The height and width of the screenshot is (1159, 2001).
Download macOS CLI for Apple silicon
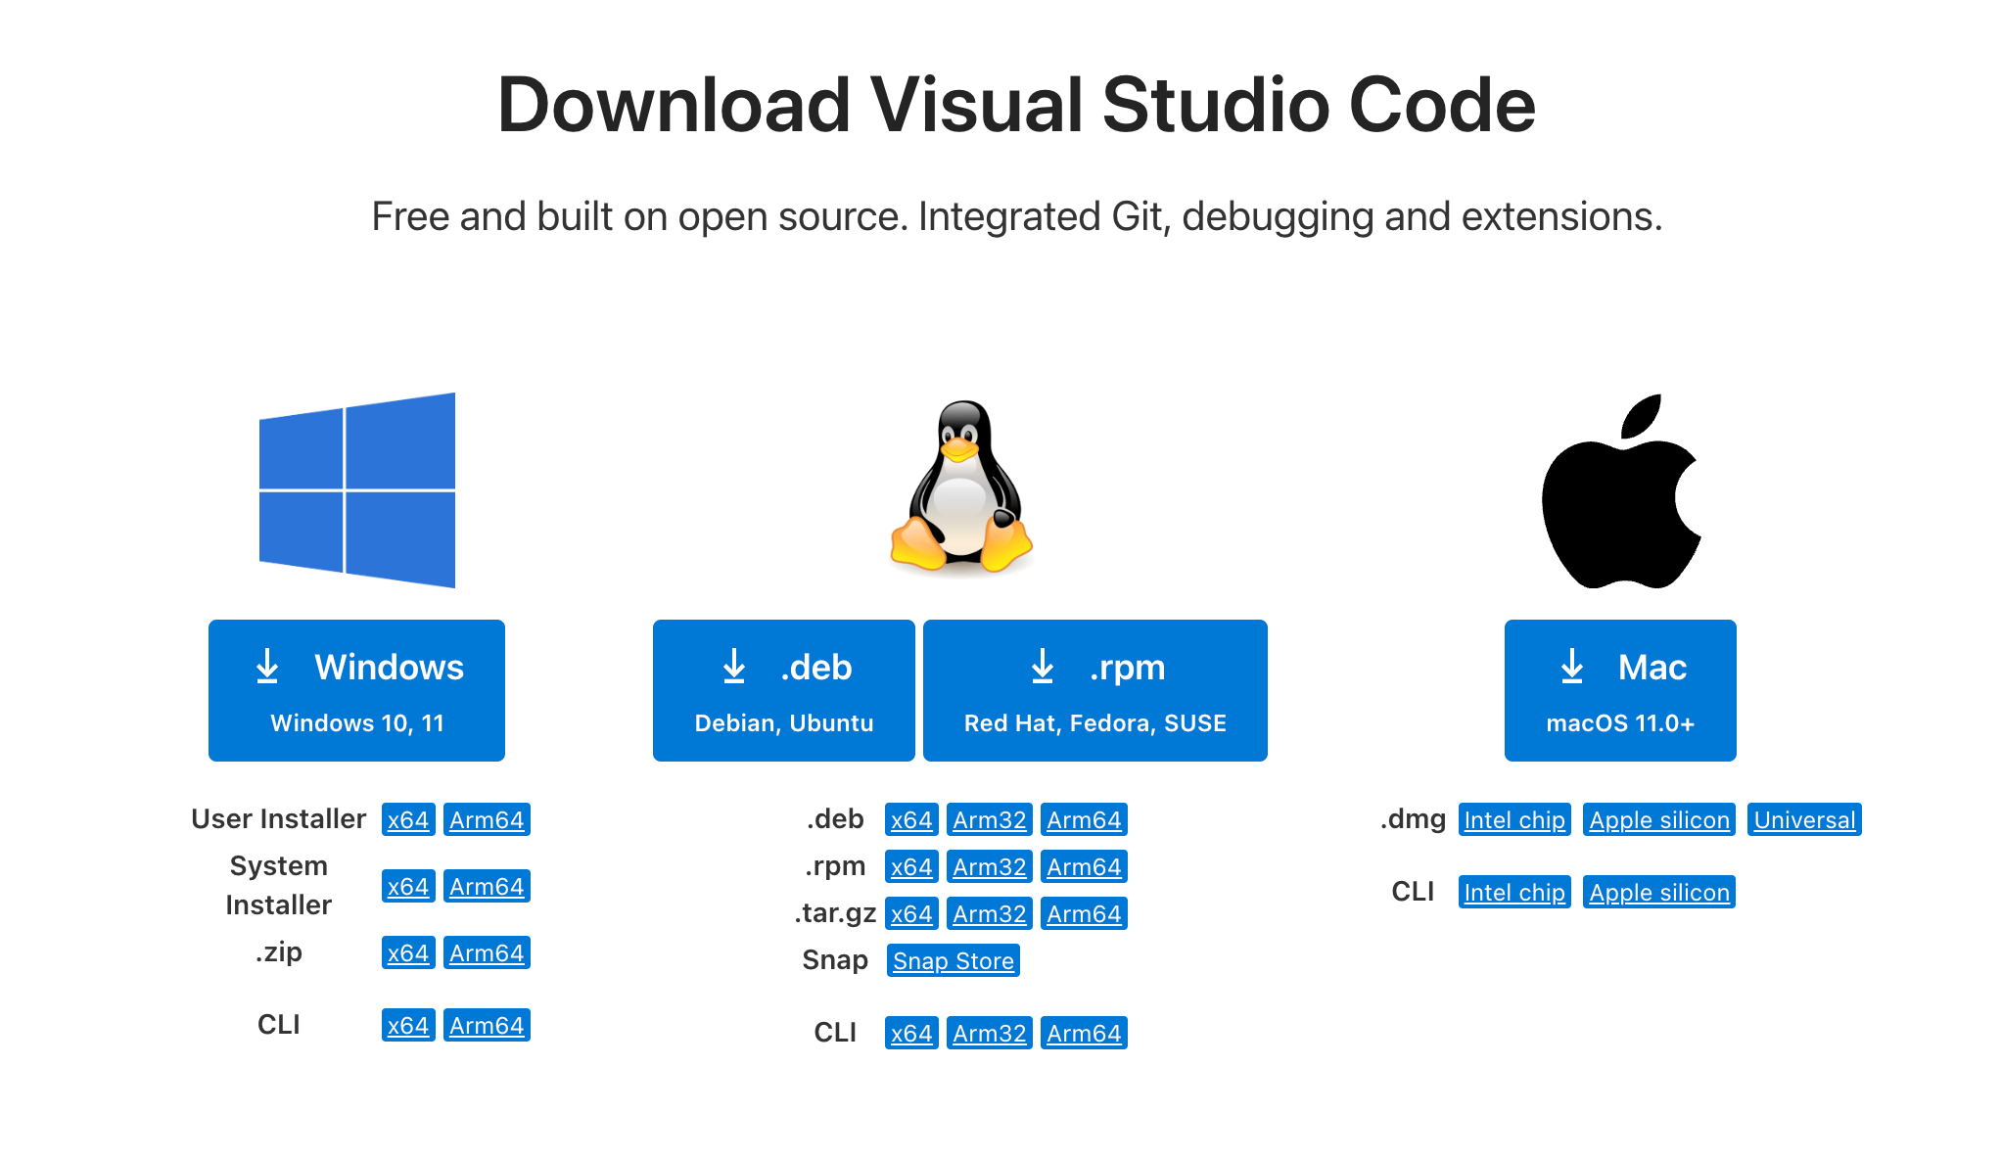coord(1659,892)
